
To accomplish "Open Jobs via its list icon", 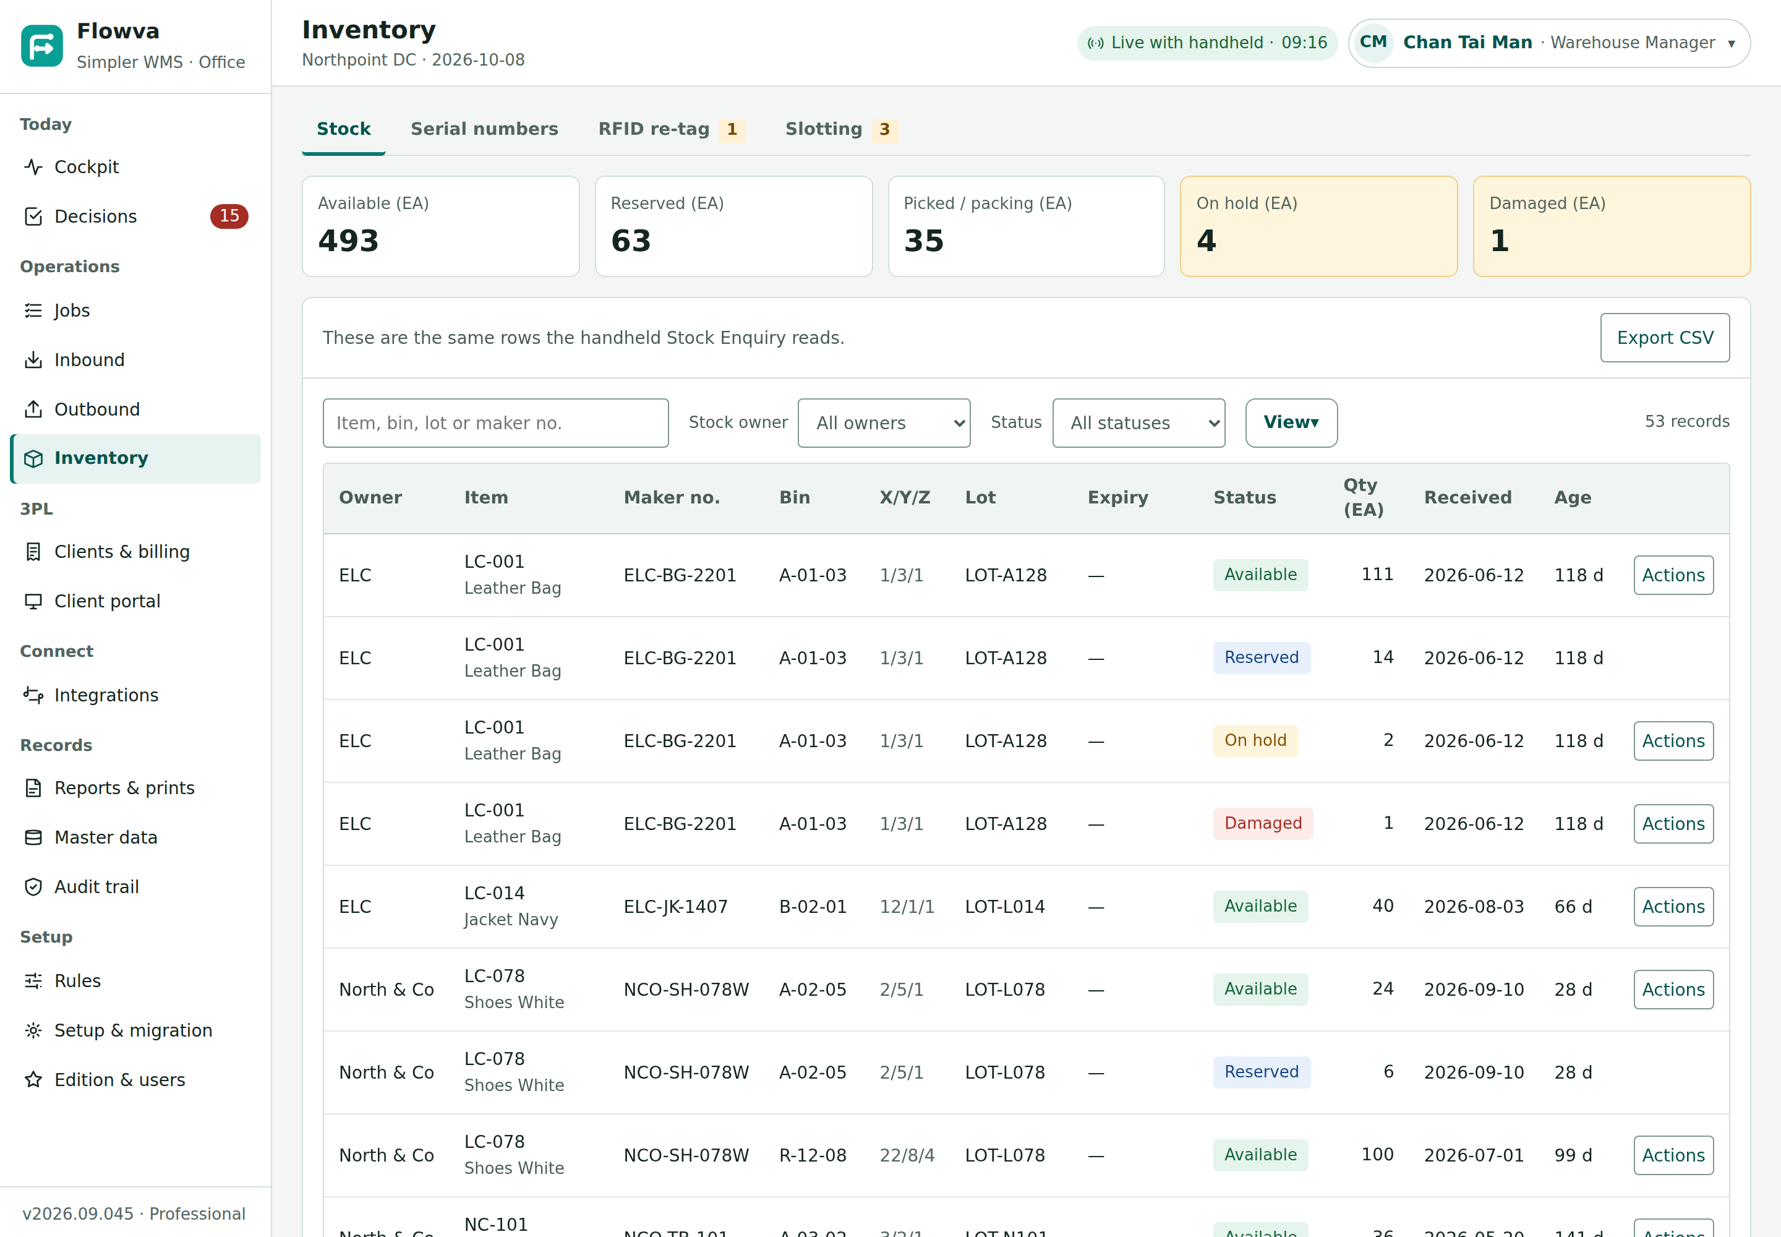I will [x=33, y=311].
